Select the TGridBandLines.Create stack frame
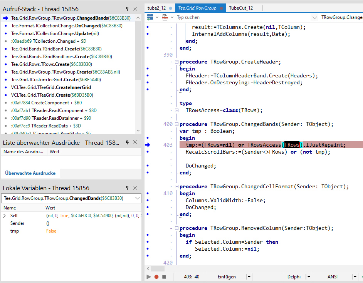 (x=68, y=57)
